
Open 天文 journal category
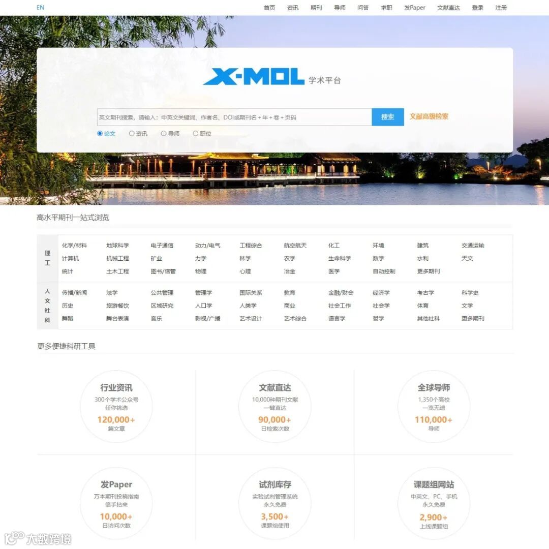467,258
